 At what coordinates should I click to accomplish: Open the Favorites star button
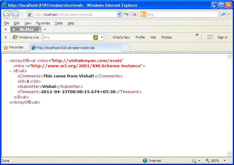coord(13,47)
